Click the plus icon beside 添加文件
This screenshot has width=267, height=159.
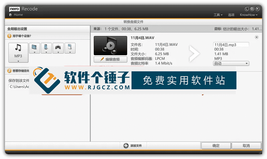click(126, 146)
